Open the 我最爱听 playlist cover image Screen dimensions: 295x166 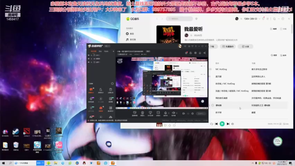click(169, 34)
